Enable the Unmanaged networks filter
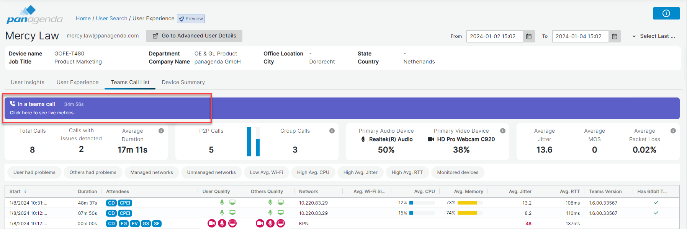This screenshot has width=687, height=229. (211, 172)
